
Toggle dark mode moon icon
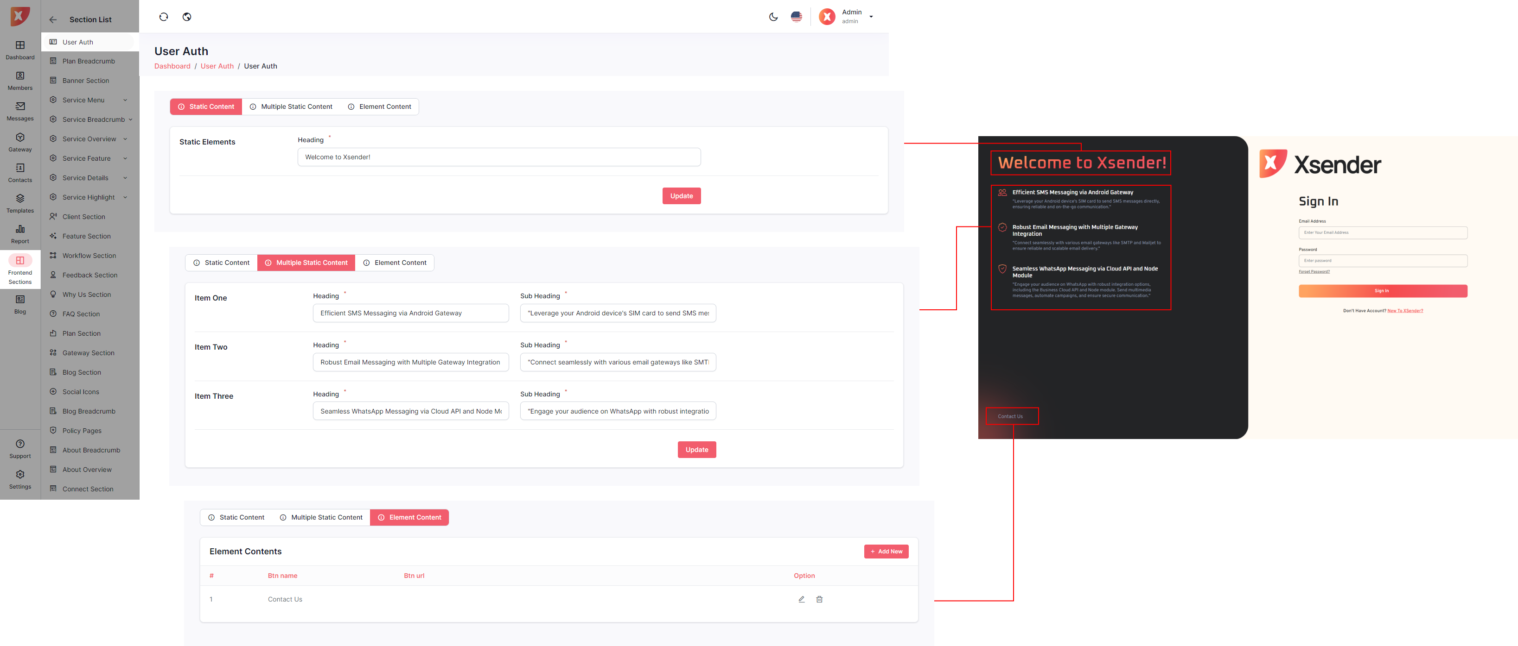pyautogui.click(x=773, y=17)
